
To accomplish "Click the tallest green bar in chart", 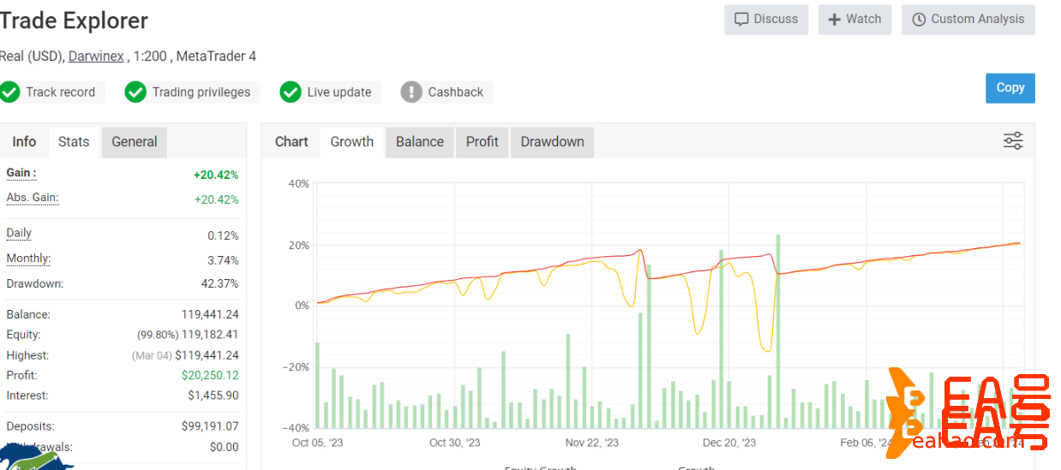I will [x=778, y=330].
